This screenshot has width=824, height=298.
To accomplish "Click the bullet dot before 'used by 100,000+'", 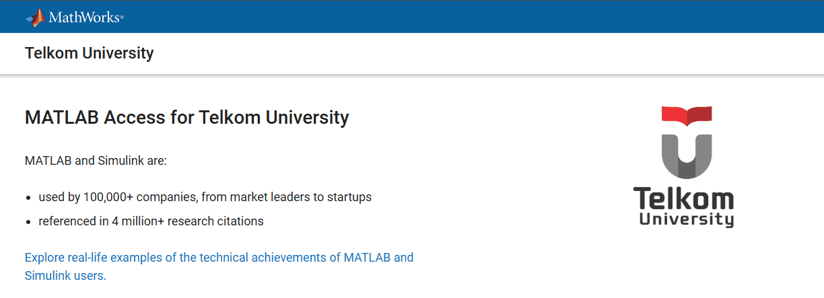I will tap(28, 198).
